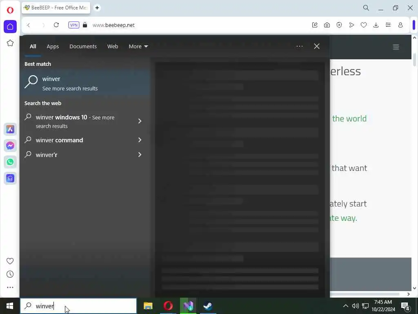Click scrollbar down arrow on page
This screenshot has width=418, height=314.
414,288
